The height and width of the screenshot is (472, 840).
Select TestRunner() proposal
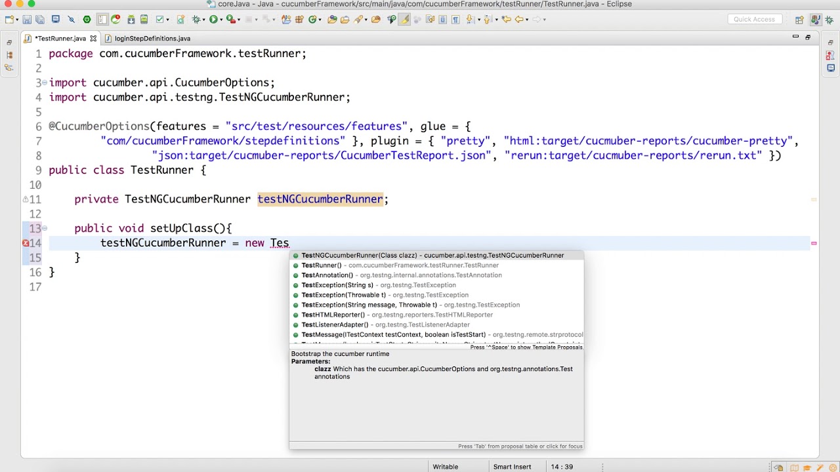436,265
